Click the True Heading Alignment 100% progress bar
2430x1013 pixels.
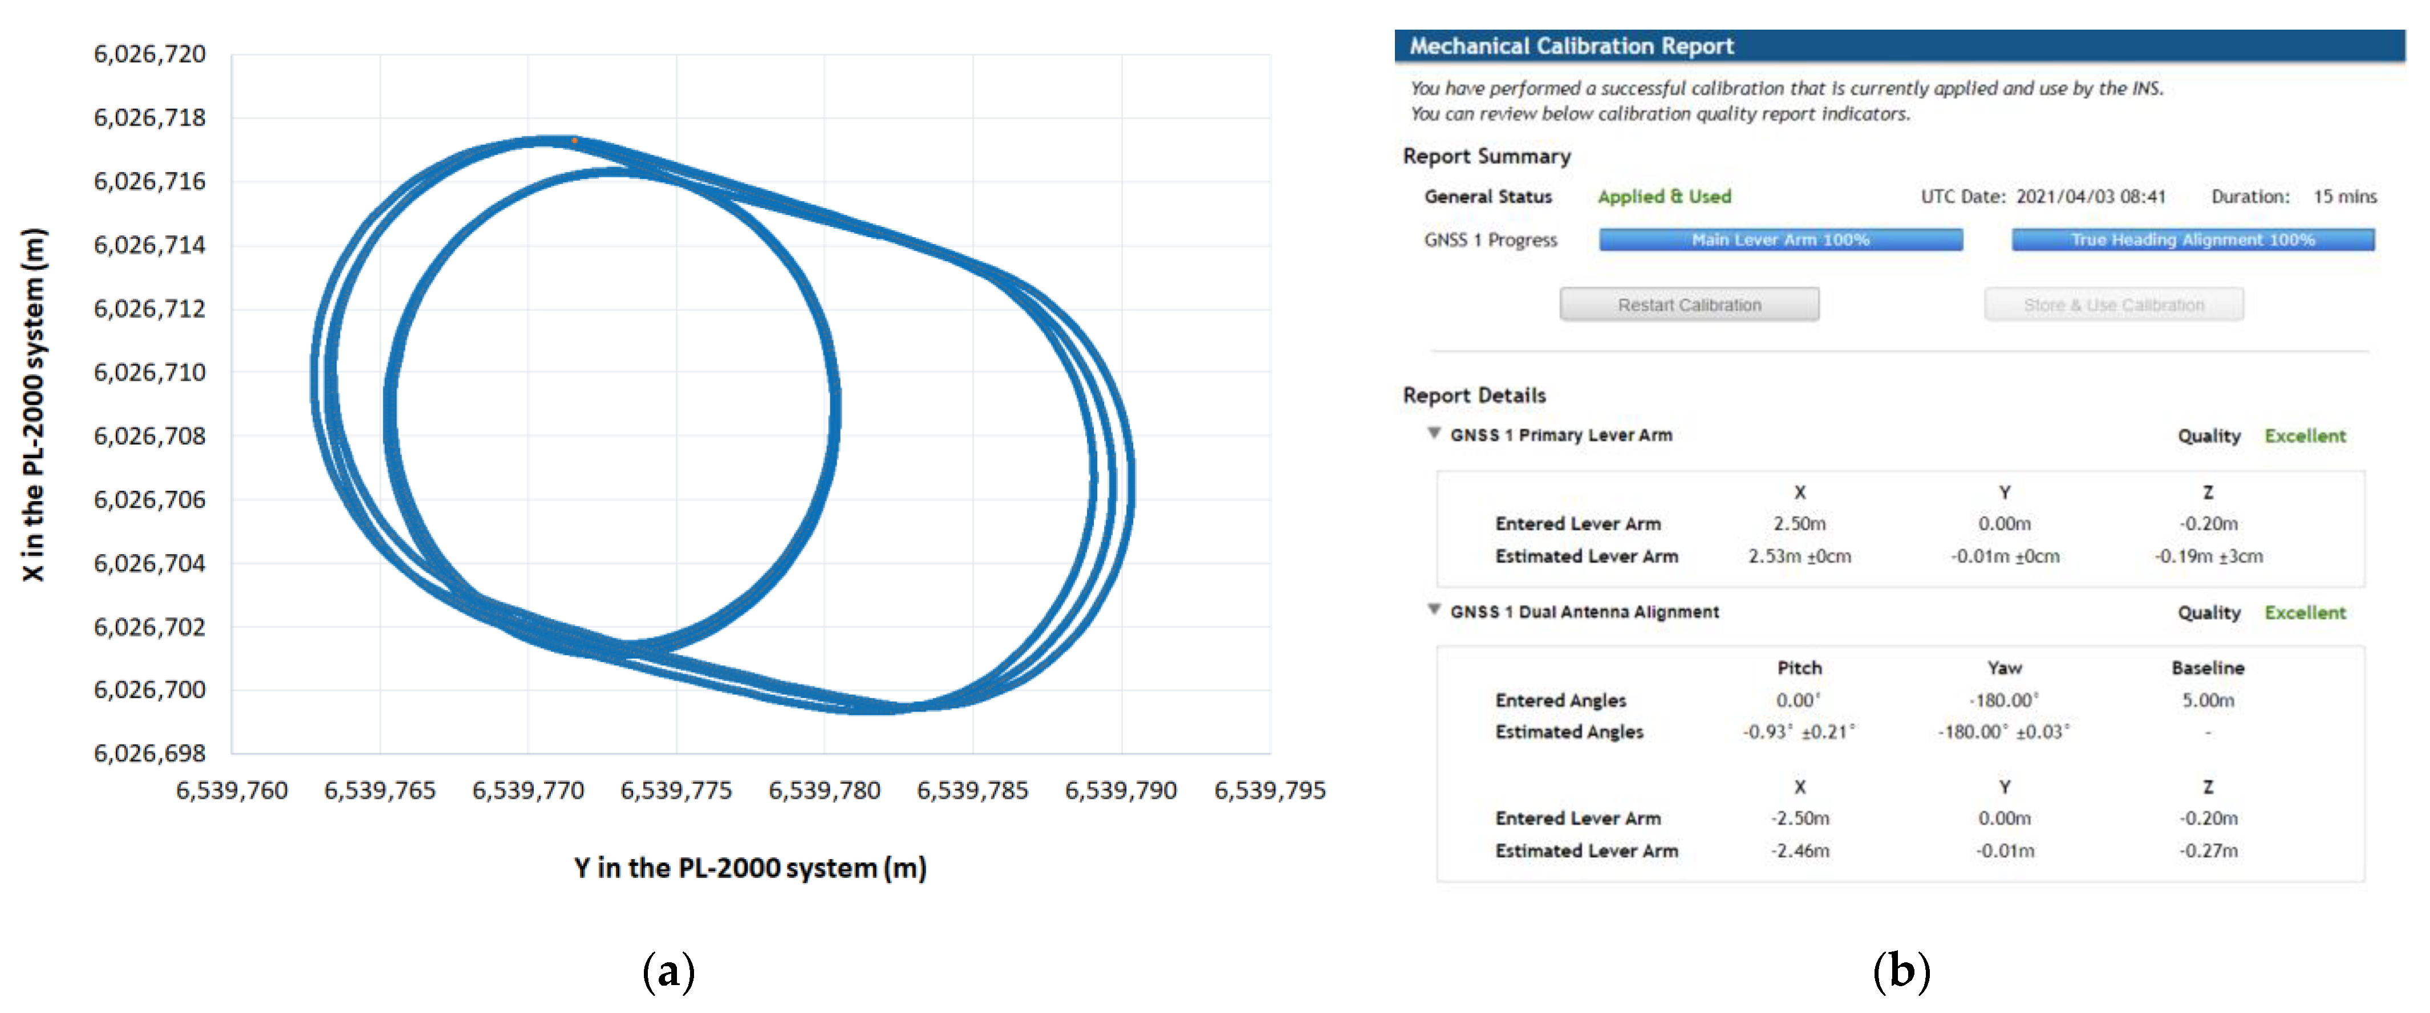pyautogui.click(x=2192, y=239)
